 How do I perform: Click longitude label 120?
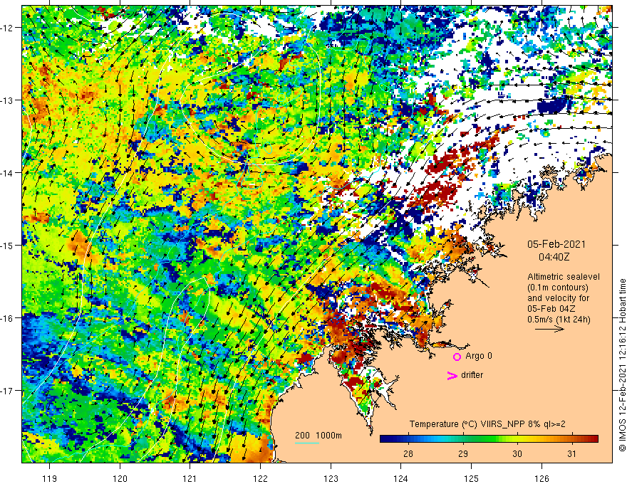point(120,478)
